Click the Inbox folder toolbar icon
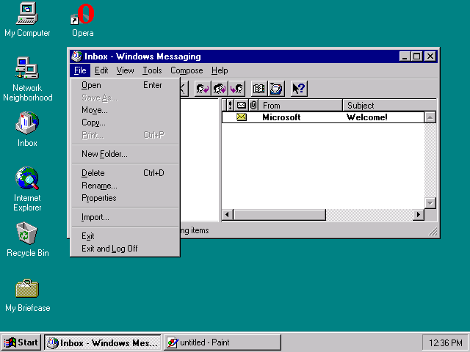This screenshot has width=470, height=352. pyautogui.click(x=276, y=89)
